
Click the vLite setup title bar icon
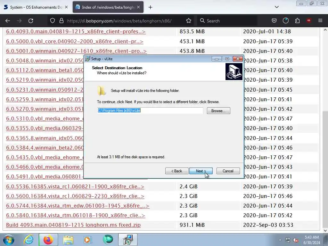pos(87,59)
